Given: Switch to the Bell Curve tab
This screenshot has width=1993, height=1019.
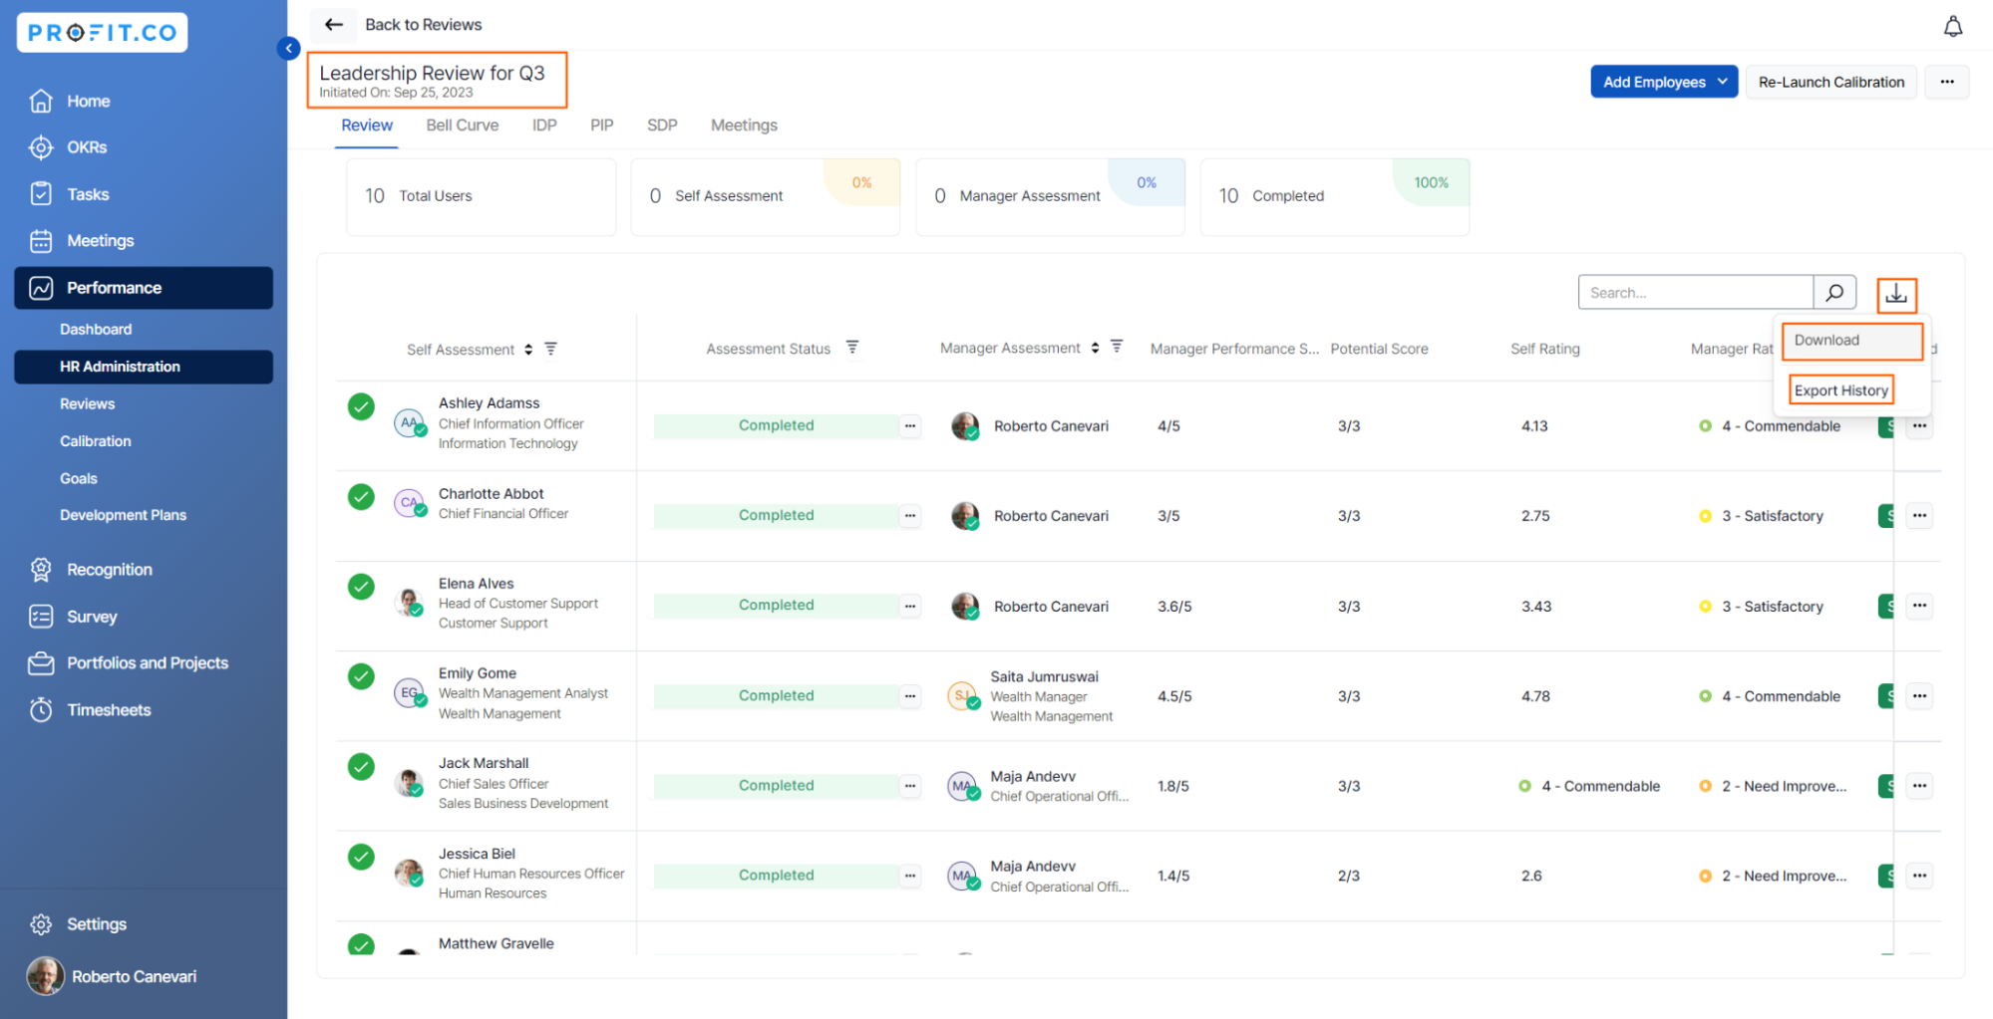Looking at the screenshot, I should tap(462, 126).
